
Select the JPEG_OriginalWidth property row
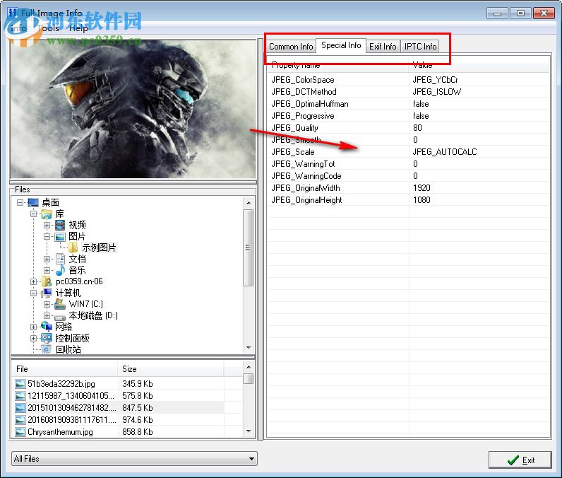click(408, 188)
